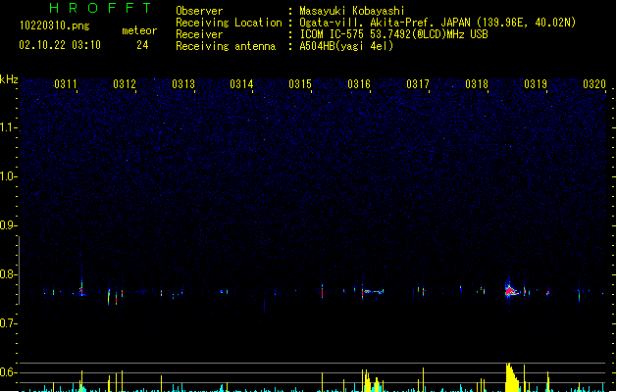Click the 0.8 kHz axis label

click(x=7, y=274)
